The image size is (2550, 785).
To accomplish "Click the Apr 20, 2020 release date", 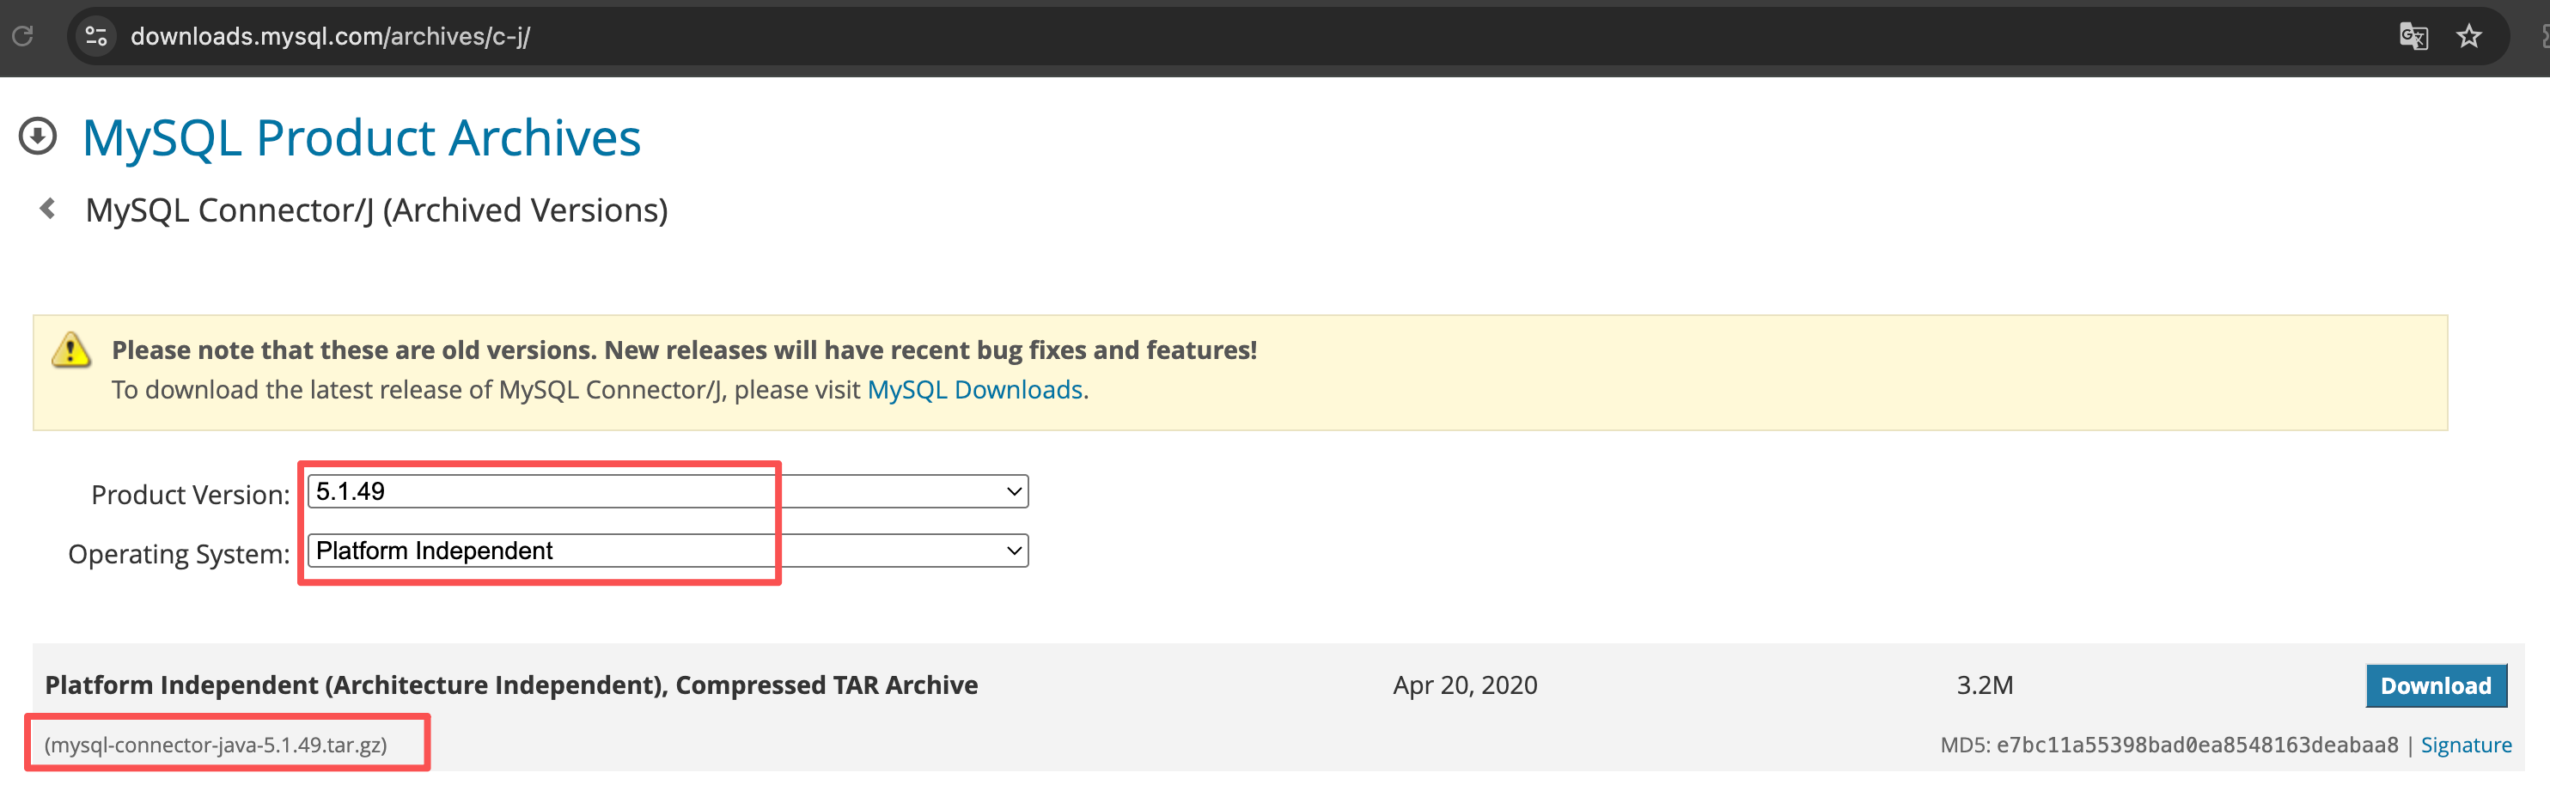I will [x=1465, y=685].
